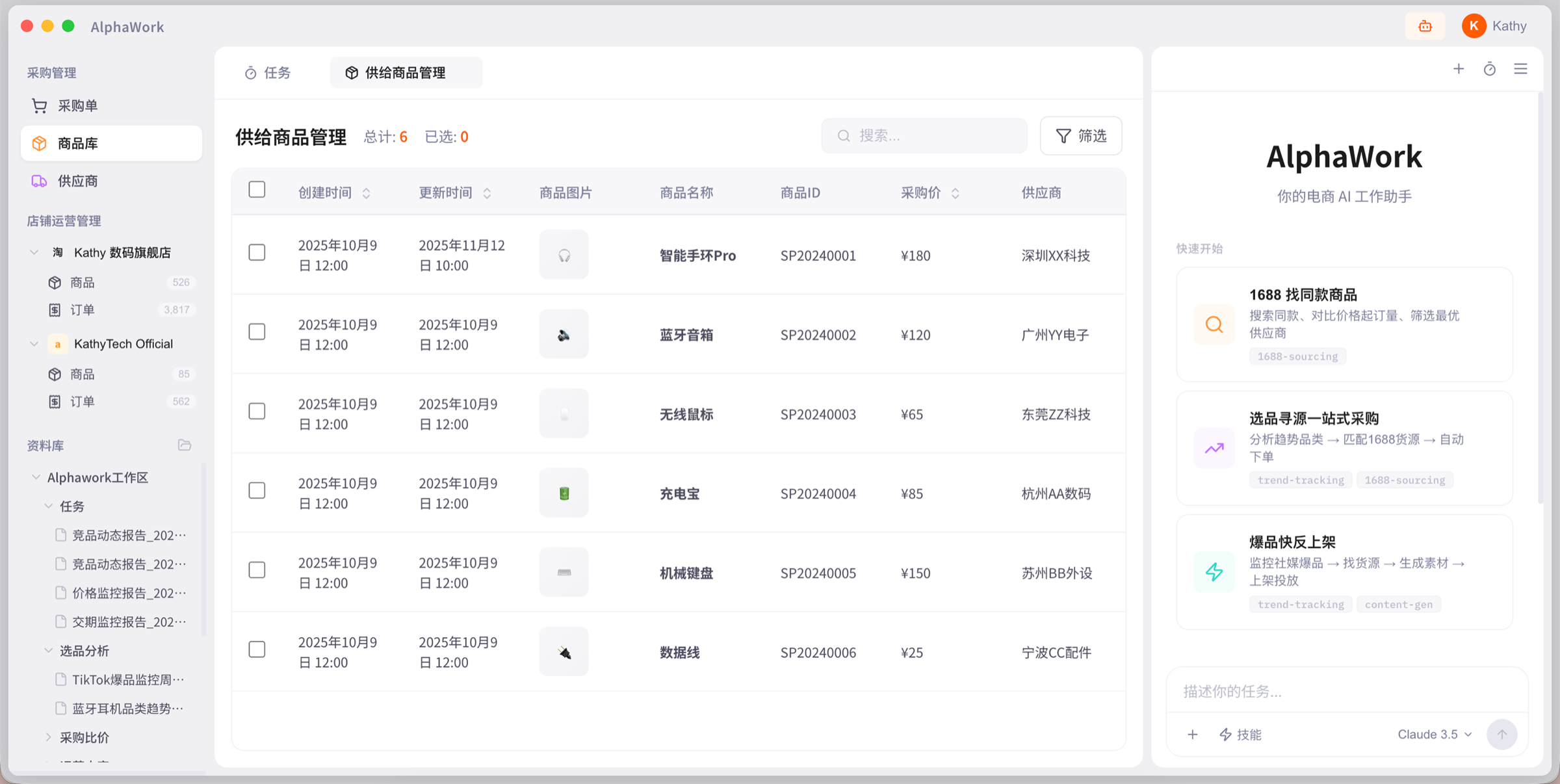This screenshot has width=1560, height=784.
Task: Switch to the 供给商品管理 tab
Action: pos(406,73)
